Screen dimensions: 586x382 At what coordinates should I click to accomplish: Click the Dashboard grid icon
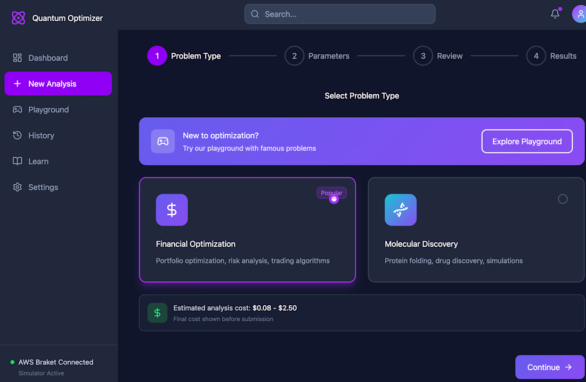pyautogui.click(x=17, y=58)
